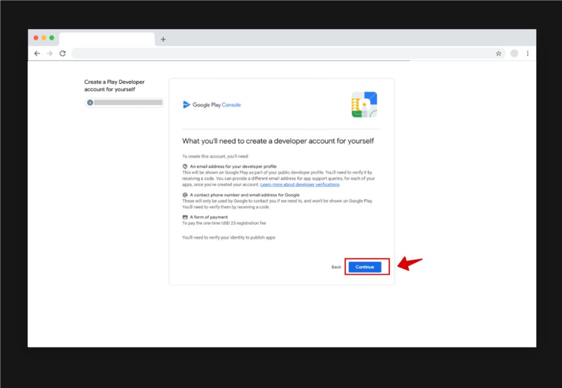This screenshot has width=562, height=388.
Task: Click the yellow minimize window button
Action: click(44, 38)
